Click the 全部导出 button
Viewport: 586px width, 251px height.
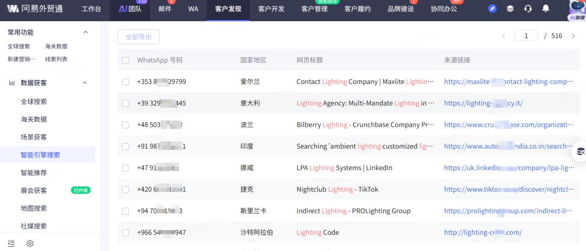138,37
